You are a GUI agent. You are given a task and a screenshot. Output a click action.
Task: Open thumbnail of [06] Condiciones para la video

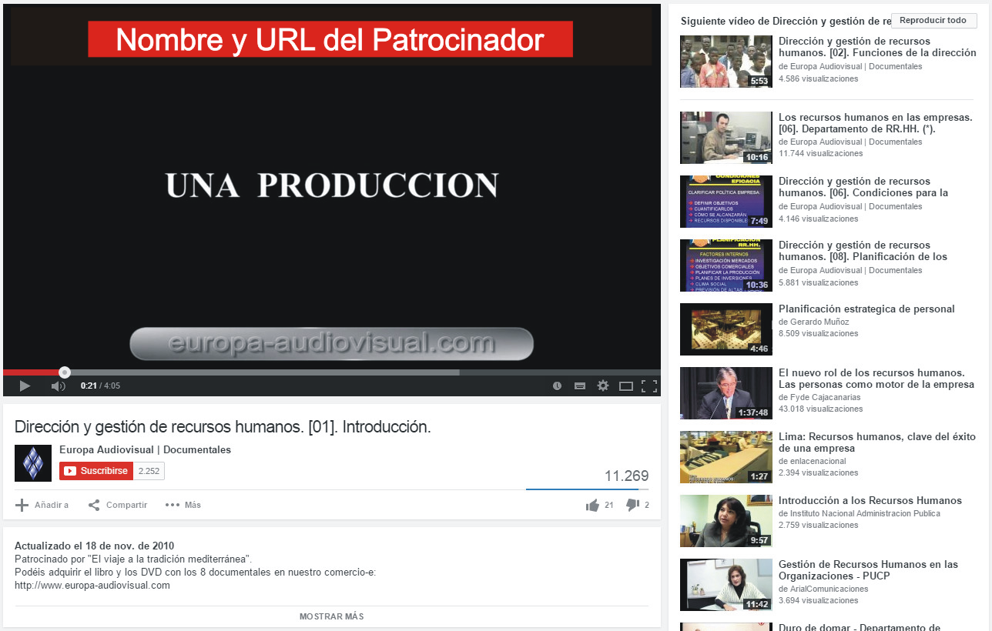click(x=726, y=202)
